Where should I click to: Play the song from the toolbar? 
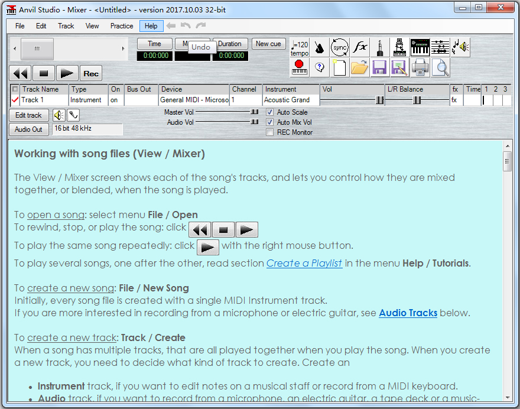tap(67, 73)
